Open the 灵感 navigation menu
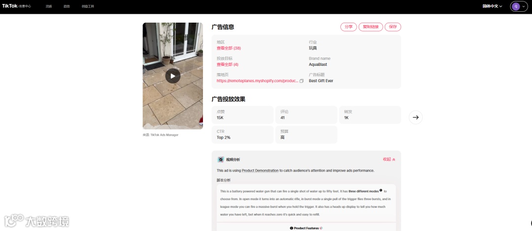Image resolution: width=532 pixels, height=231 pixels. (49, 6)
